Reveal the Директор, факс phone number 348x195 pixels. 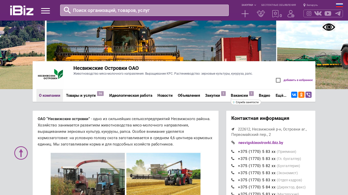257,187
